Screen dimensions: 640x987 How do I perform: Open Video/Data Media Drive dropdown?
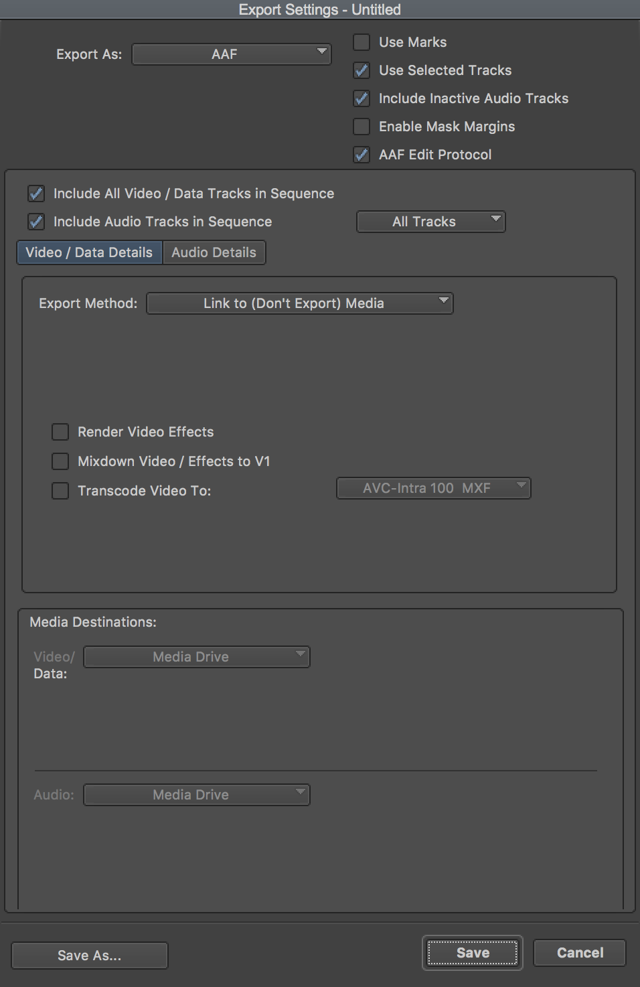(197, 657)
